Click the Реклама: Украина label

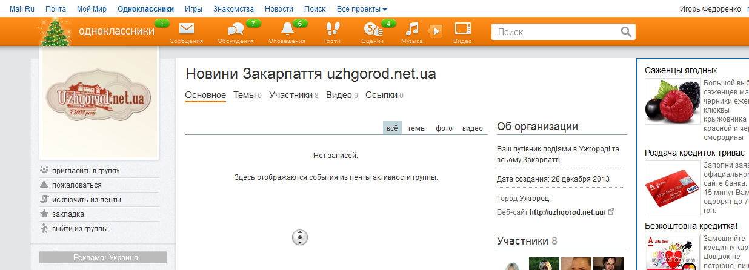tap(102, 258)
